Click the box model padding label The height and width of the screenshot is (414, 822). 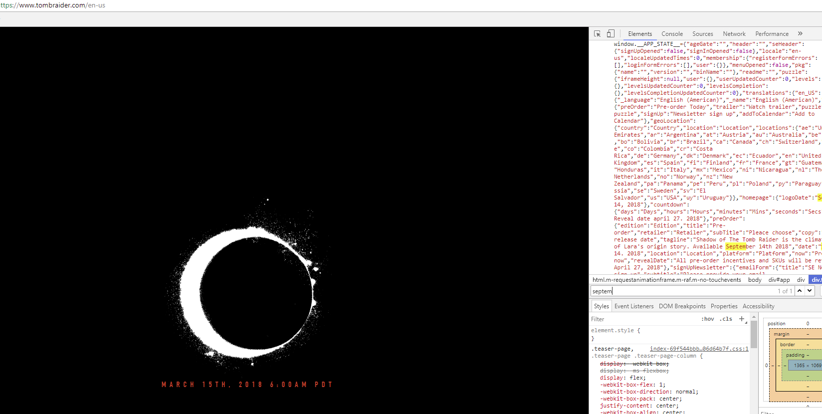(795, 355)
